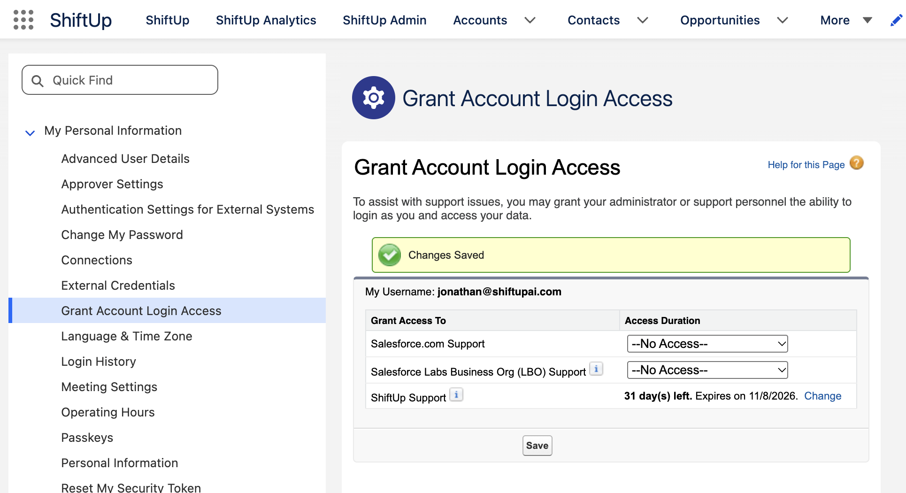Expand the Opportunities tab chevron menu
This screenshot has width=906, height=493.
point(783,20)
